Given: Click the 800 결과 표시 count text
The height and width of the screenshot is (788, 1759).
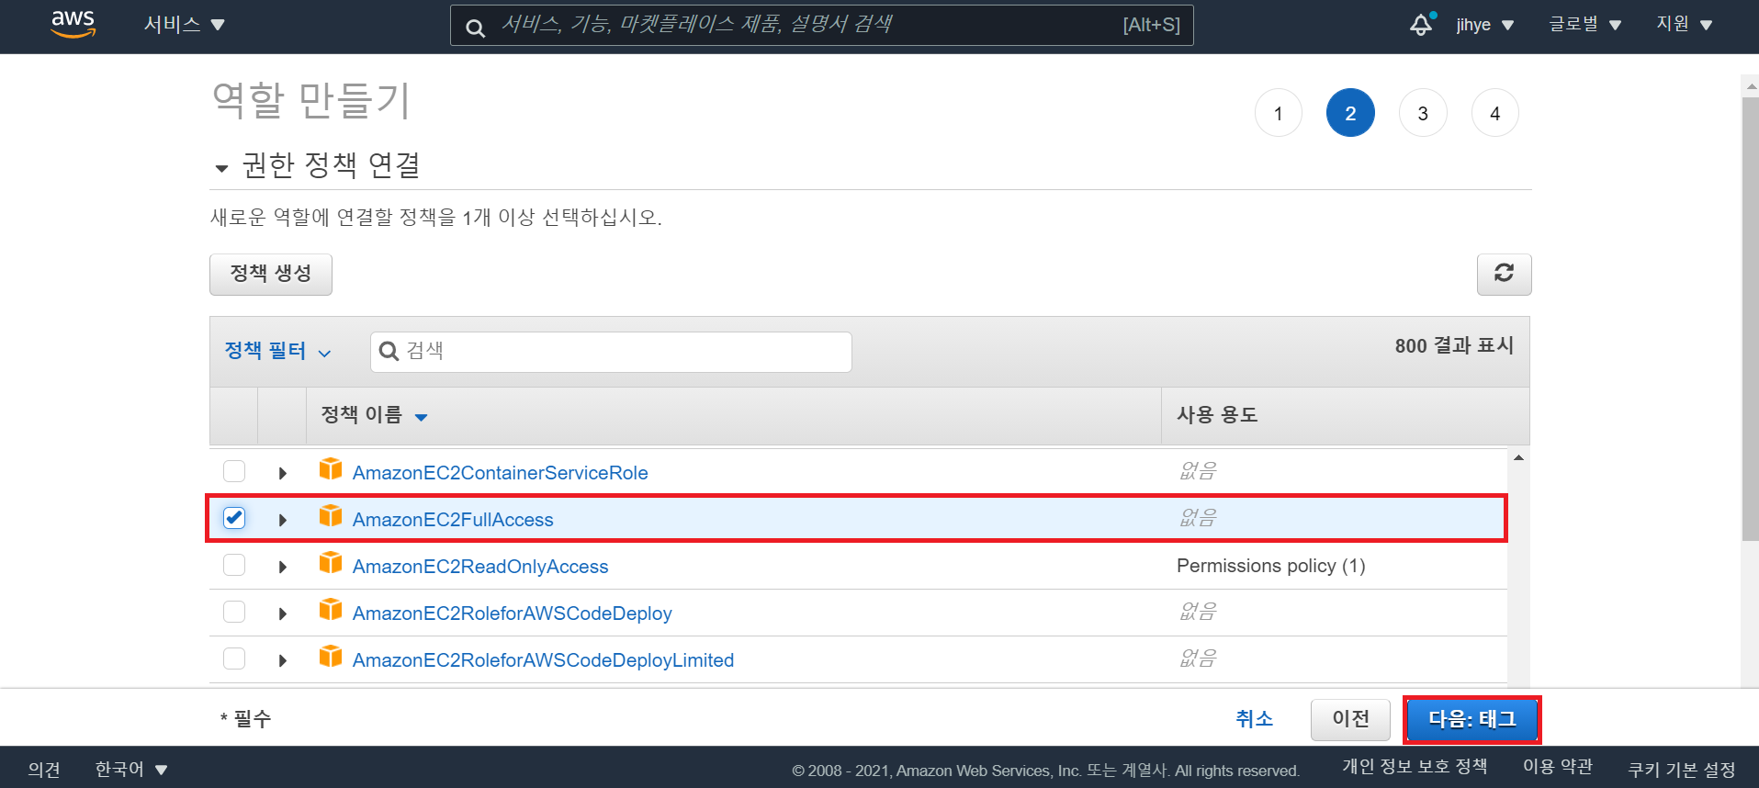Looking at the screenshot, I should 1454,345.
